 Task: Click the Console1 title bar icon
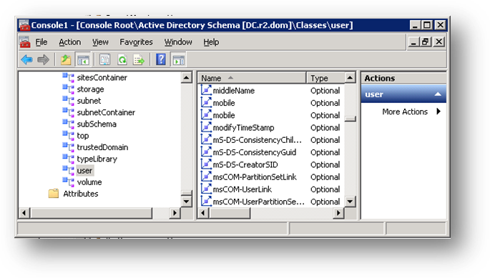[x=24, y=25]
